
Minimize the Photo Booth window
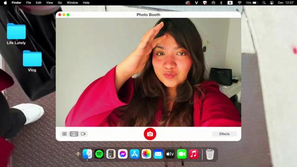(64, 15)
